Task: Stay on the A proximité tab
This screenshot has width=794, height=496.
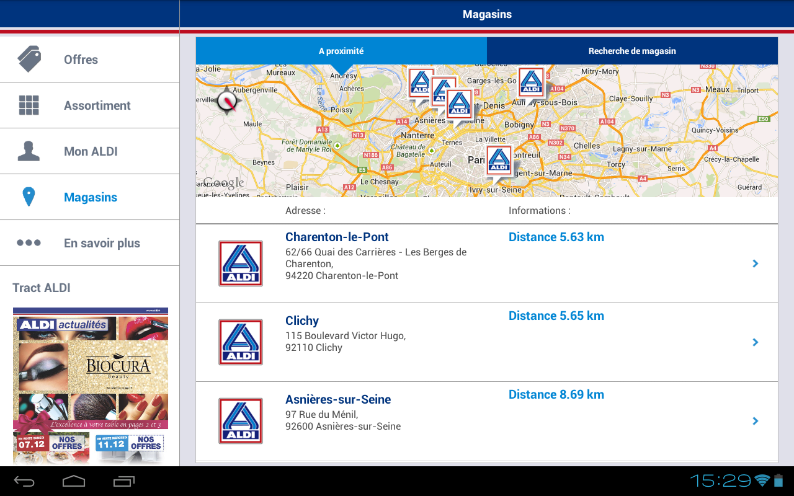Action: 341,50
